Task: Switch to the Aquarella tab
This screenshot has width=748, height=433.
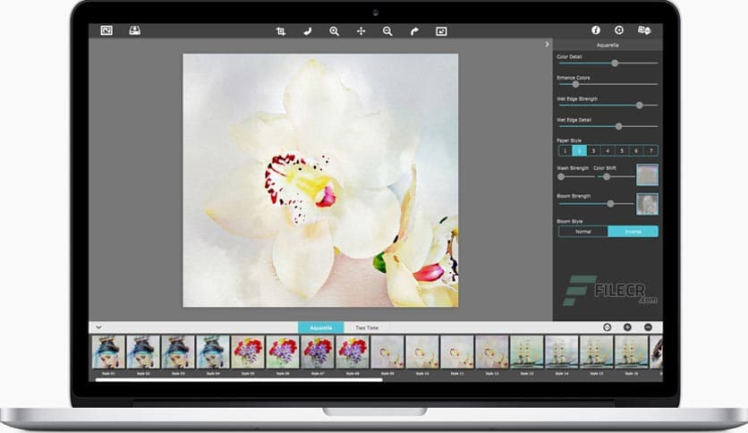Action: click(x=320, y=327)
